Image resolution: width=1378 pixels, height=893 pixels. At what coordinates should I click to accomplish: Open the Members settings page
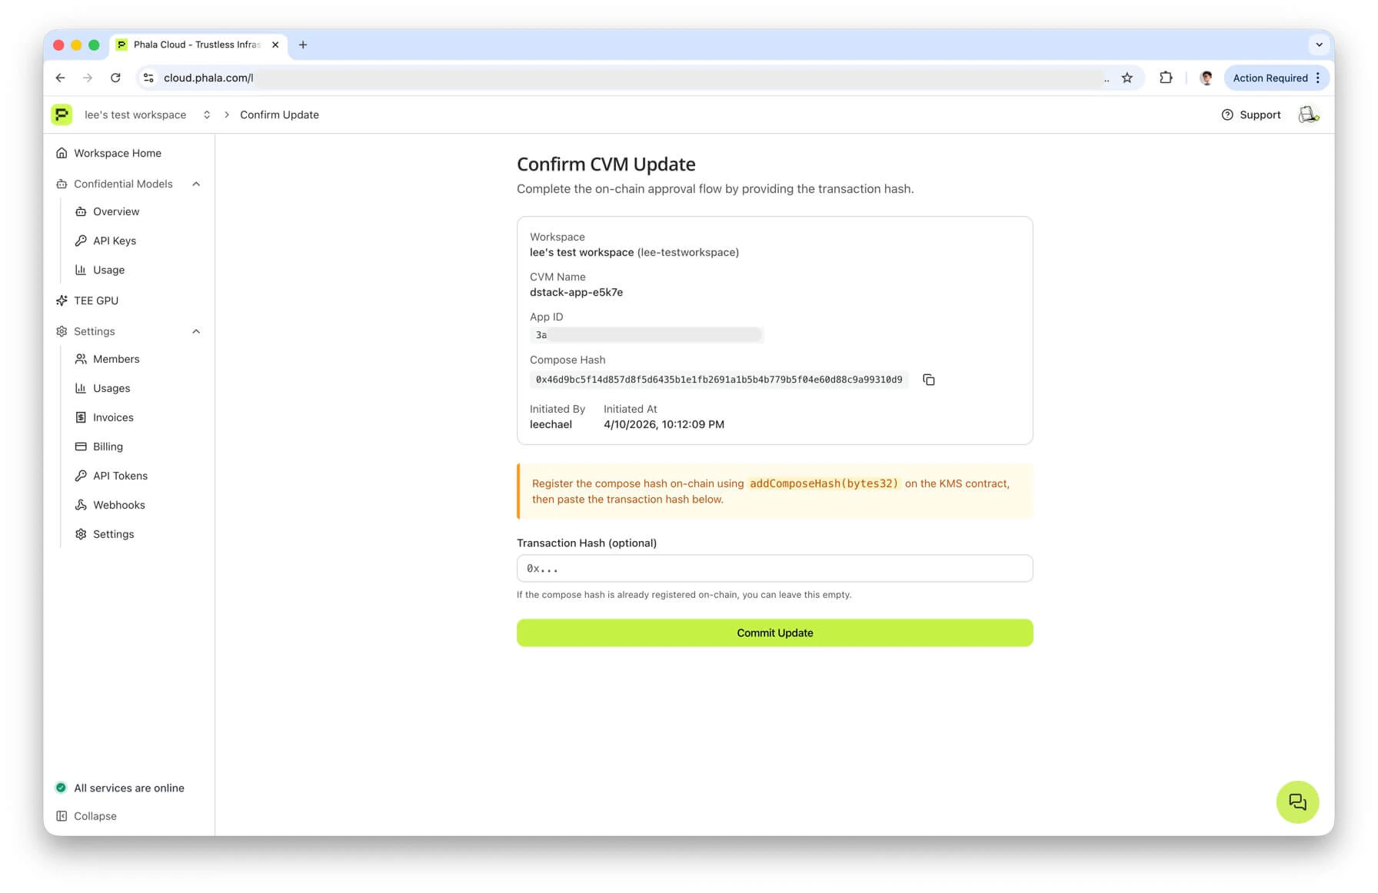116,359
